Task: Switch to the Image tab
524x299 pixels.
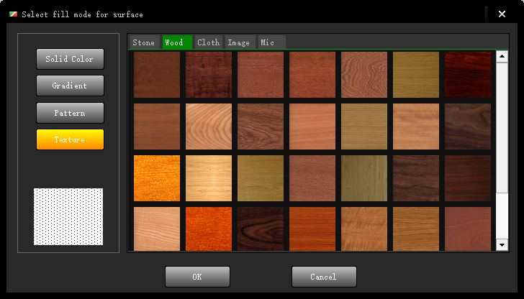Action: tap(239, 42)
